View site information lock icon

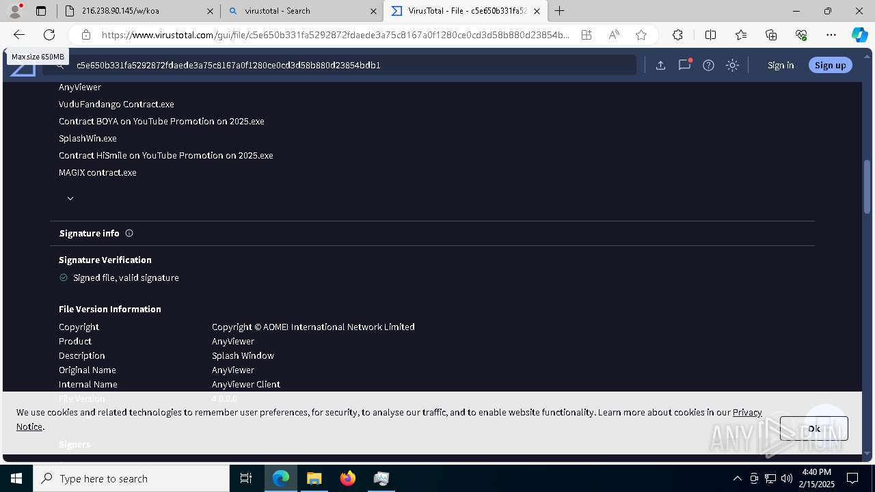pos(85,35)
